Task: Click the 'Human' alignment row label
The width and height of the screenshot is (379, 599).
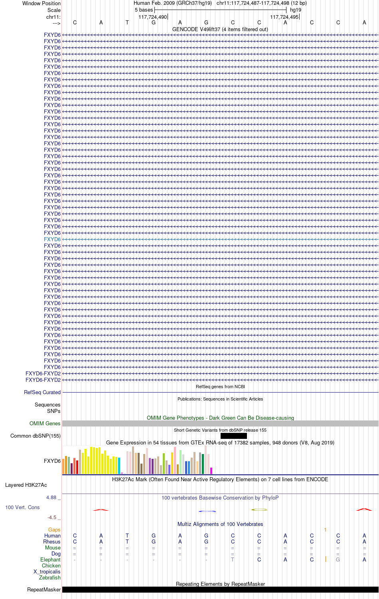Action: [x=53, y=536]
